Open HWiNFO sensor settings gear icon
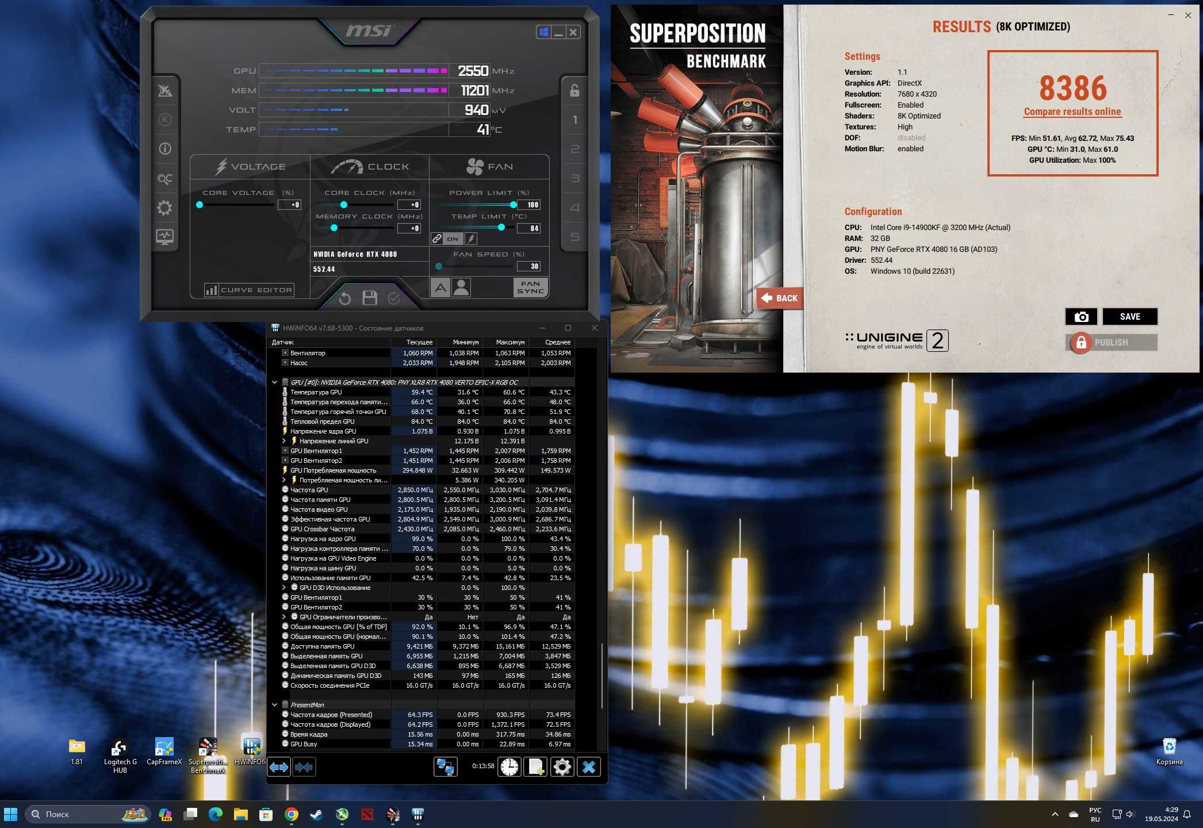Image resolution: width=1203 pixels, height=828 pixels. click(562, 767)
